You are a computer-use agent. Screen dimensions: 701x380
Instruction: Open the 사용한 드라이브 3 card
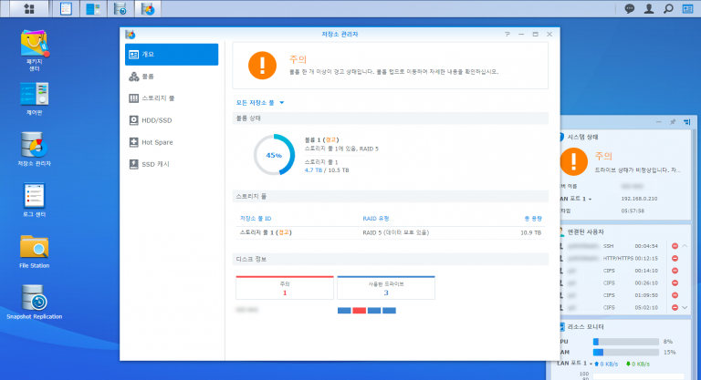coord(386,288)
